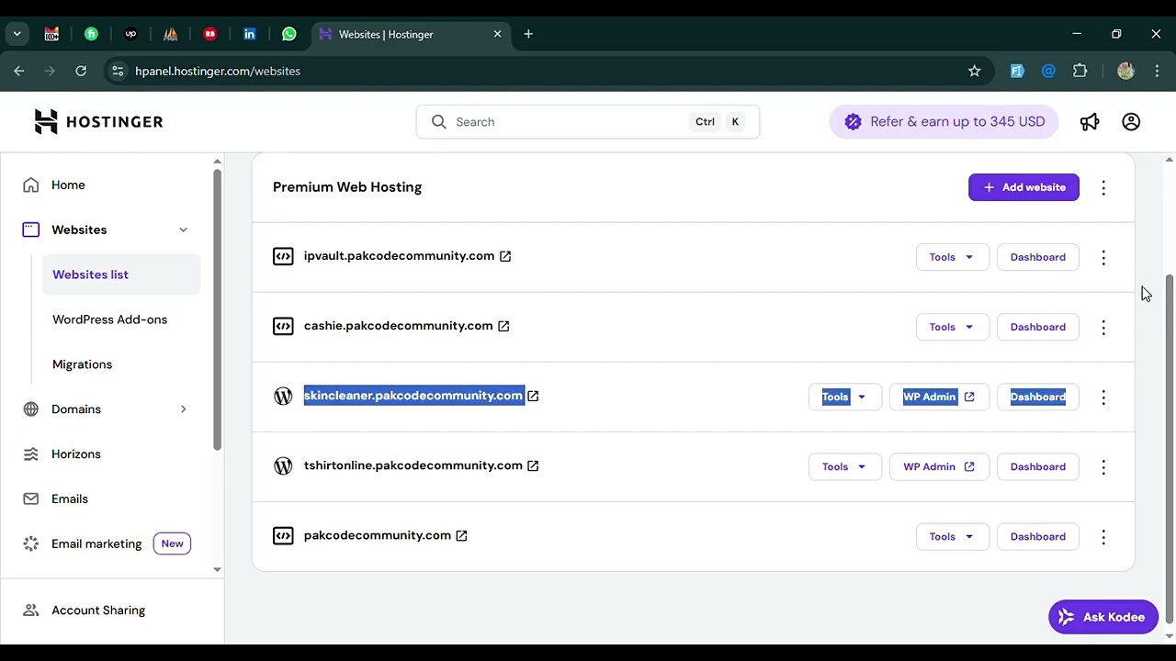Open cashie.pakcodecommunity.com external link icon

503,326
